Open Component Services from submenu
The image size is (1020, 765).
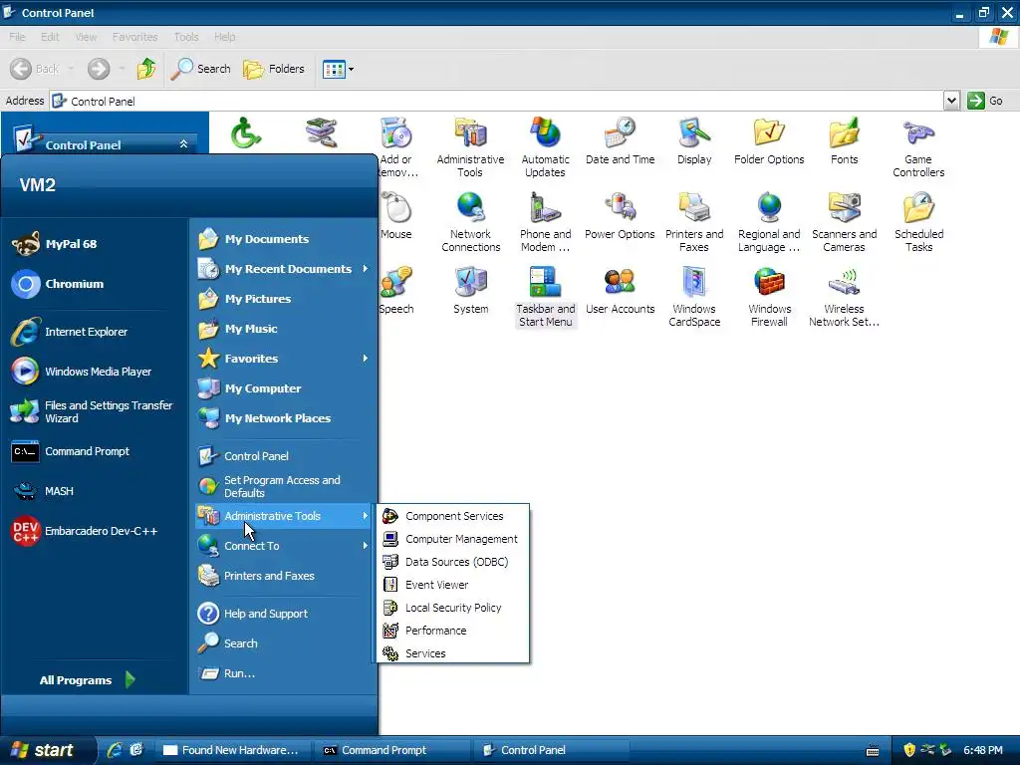[453, 516]
